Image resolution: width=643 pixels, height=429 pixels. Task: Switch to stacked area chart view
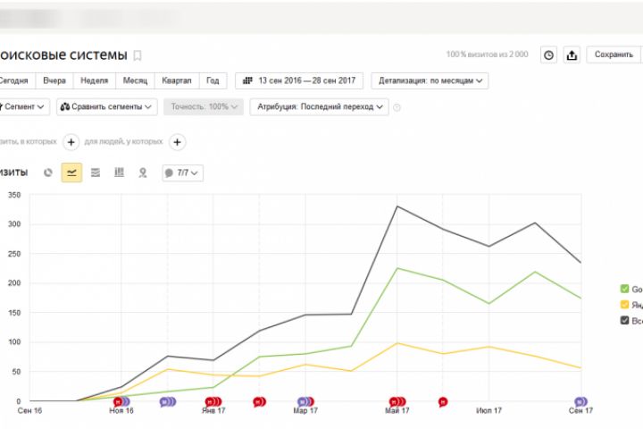(96, 172)
